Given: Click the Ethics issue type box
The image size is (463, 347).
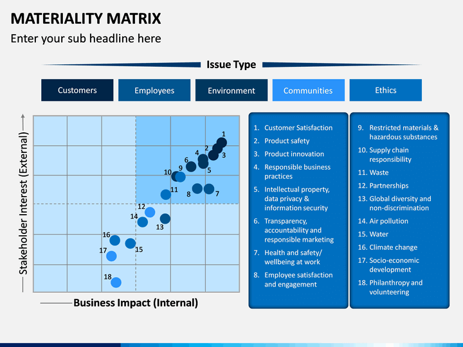Looking at the screenshot, I should pos(385,90).
